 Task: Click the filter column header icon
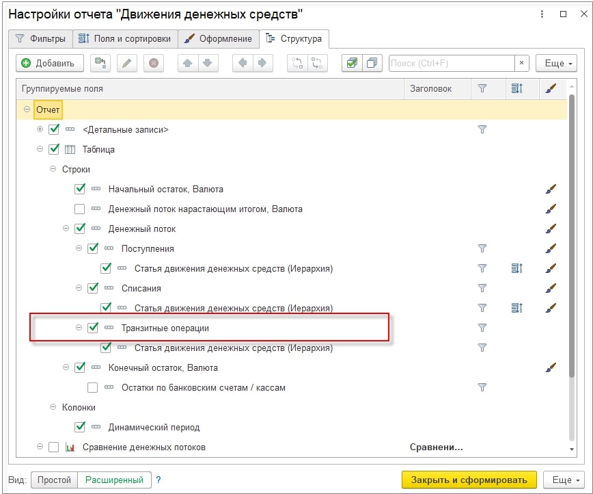482,88
